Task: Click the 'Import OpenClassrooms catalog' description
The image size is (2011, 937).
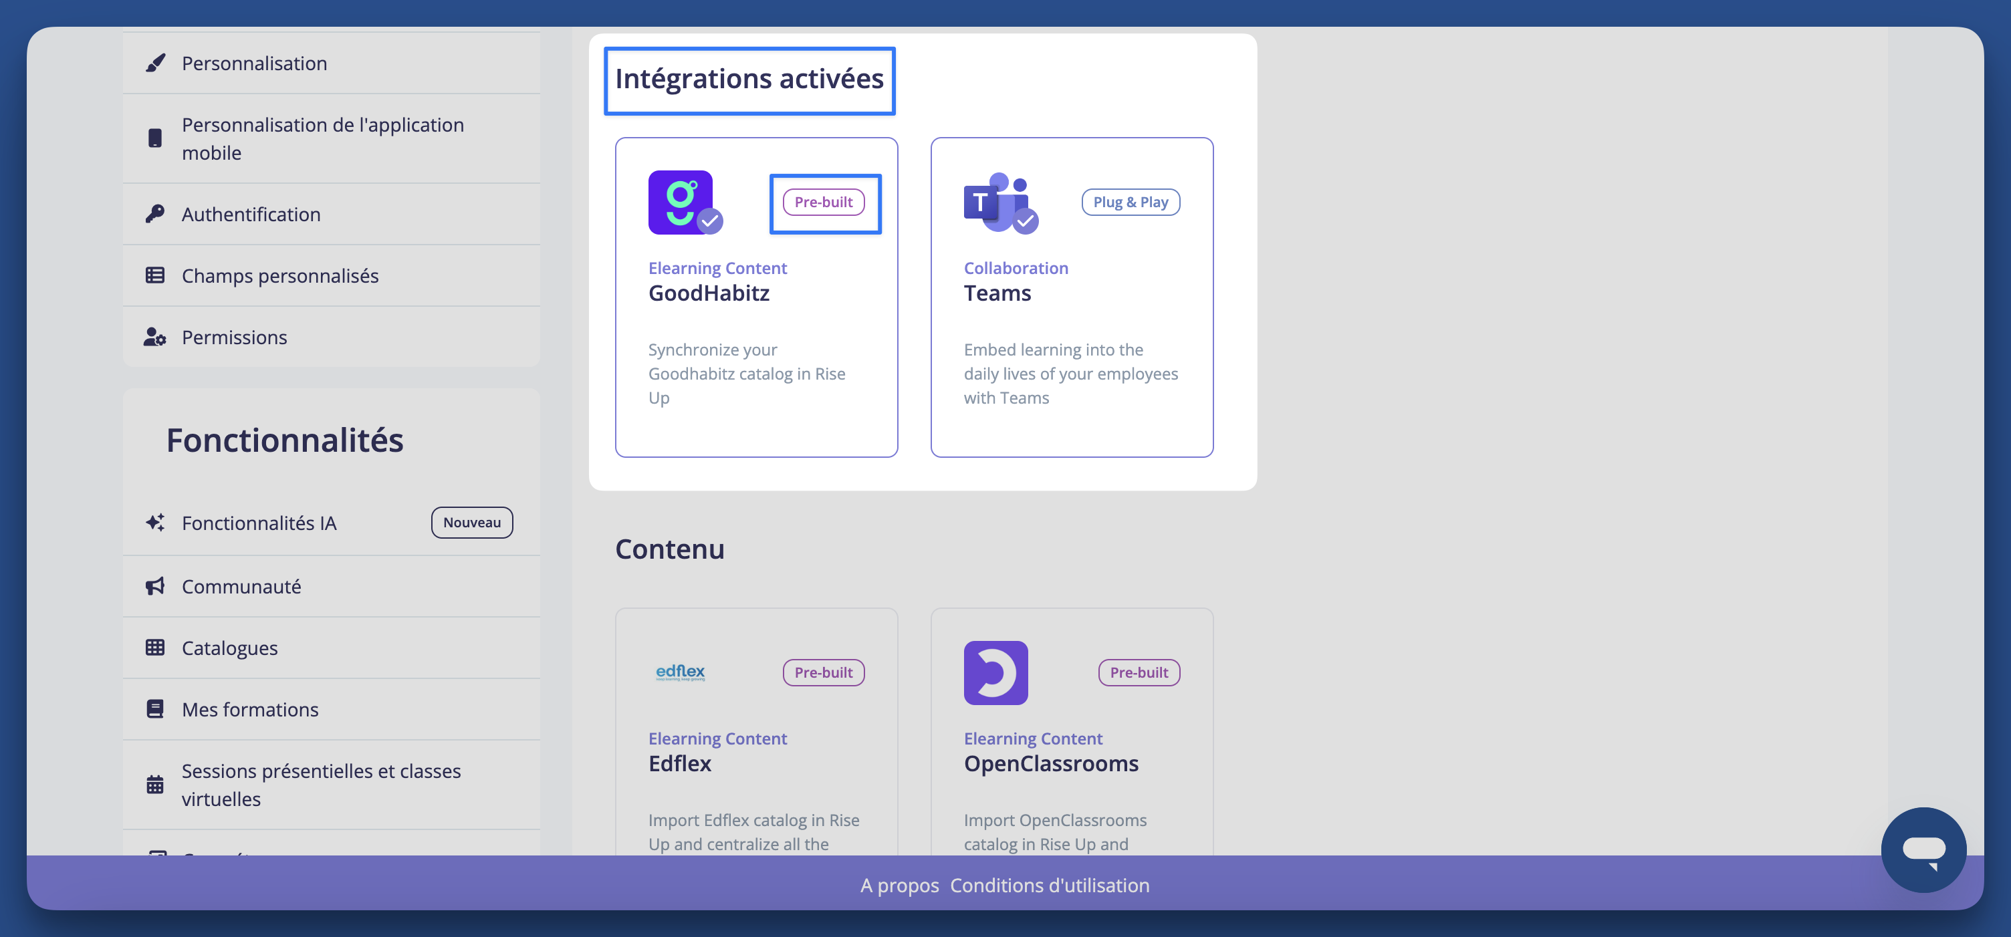Action: tap(1055, 831)
